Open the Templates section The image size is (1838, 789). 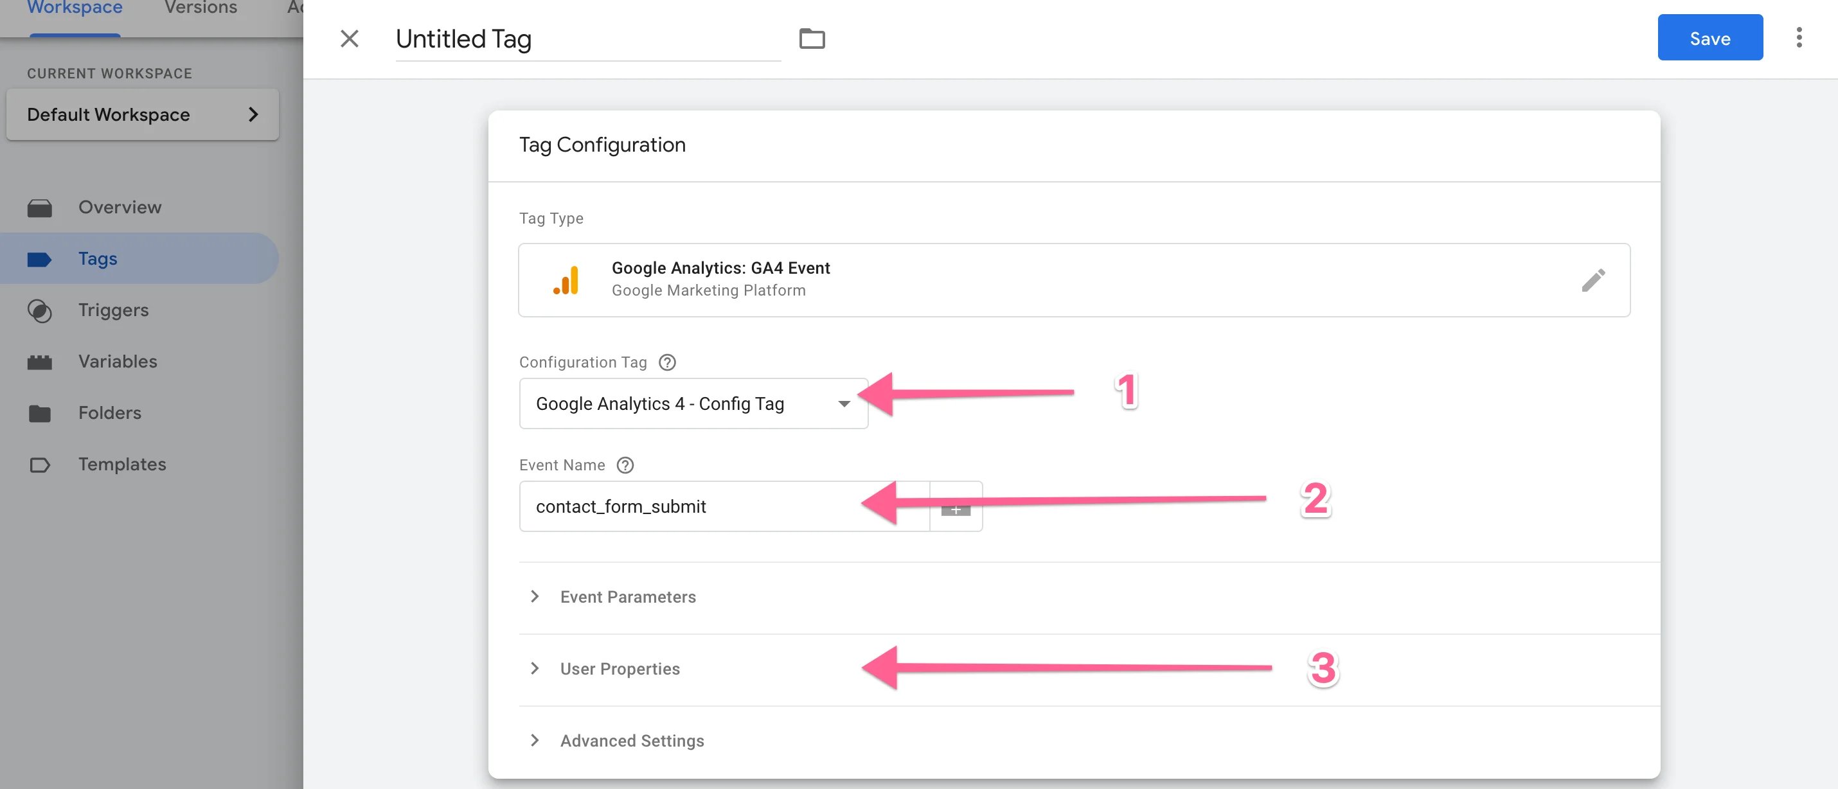tap(121, 465)
